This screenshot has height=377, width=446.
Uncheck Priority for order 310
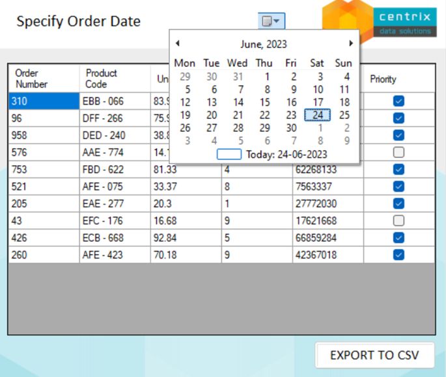[x=399, y=101]
